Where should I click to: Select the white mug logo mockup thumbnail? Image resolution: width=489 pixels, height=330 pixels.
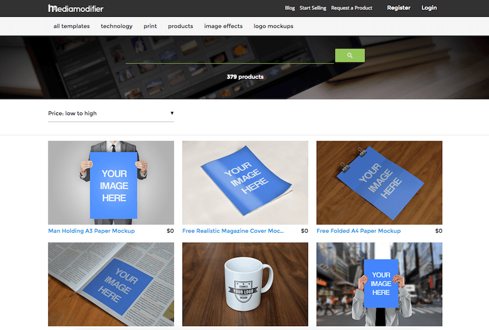[x=245, y=284]
